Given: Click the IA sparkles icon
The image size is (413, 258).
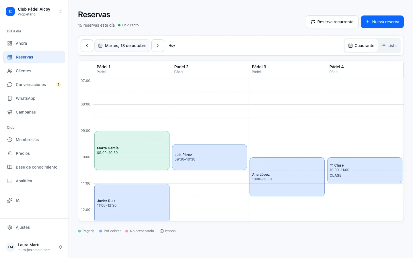Looking at the screenshot, I should pos(10,200).
